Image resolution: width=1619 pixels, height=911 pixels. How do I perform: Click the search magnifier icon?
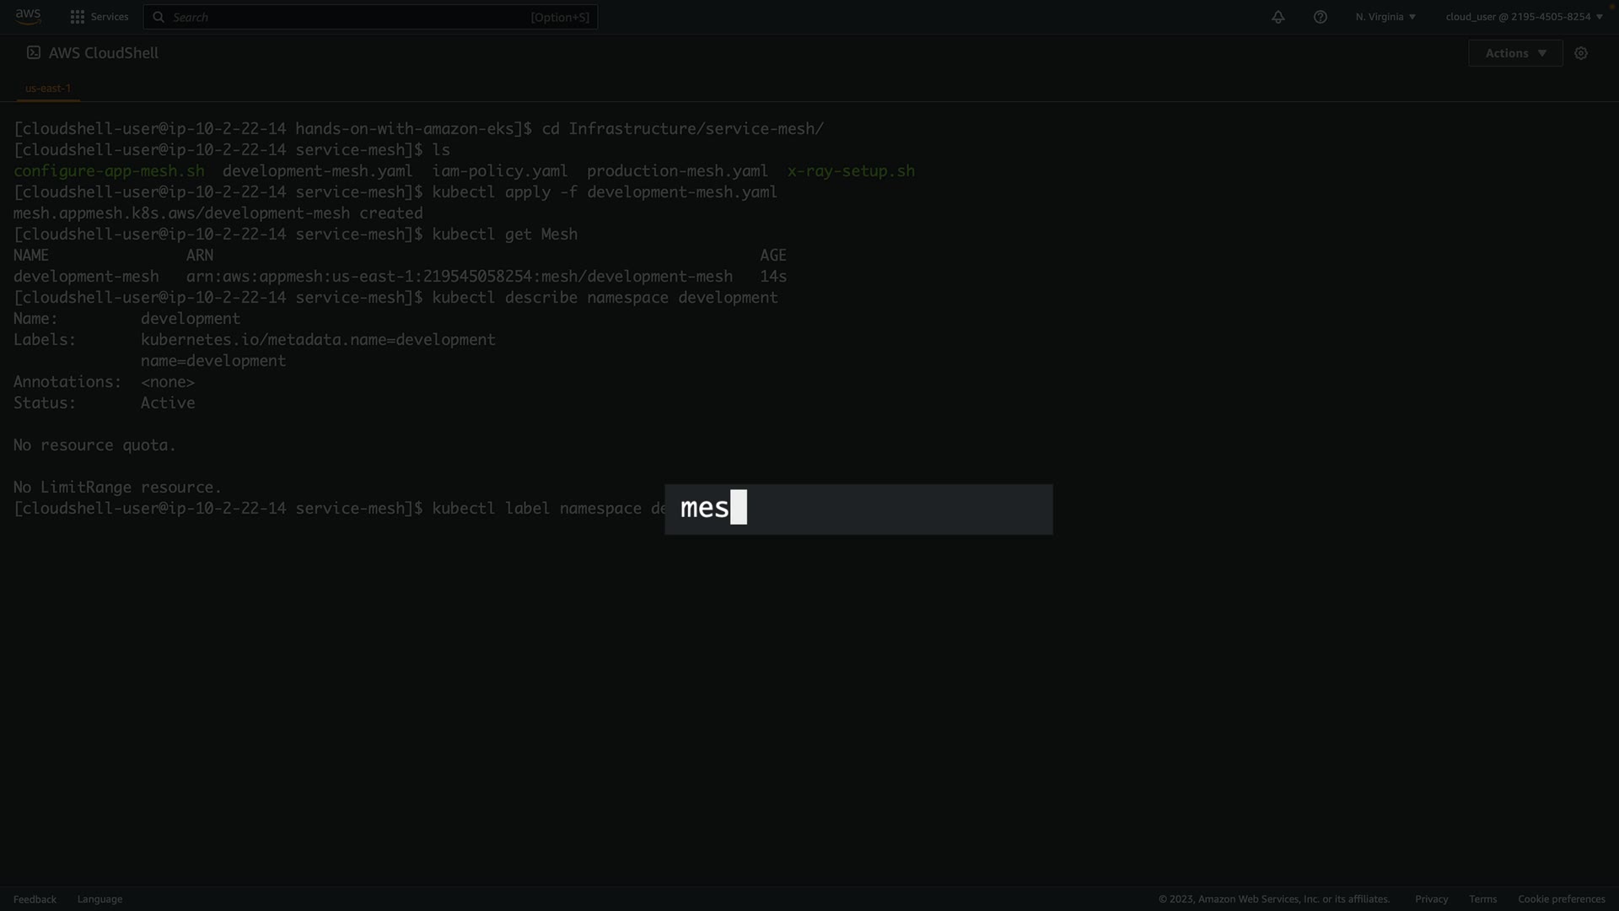pyautogui.click(x=159, y=17)
